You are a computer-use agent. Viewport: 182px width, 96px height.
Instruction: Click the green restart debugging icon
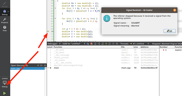pos(106,44)
